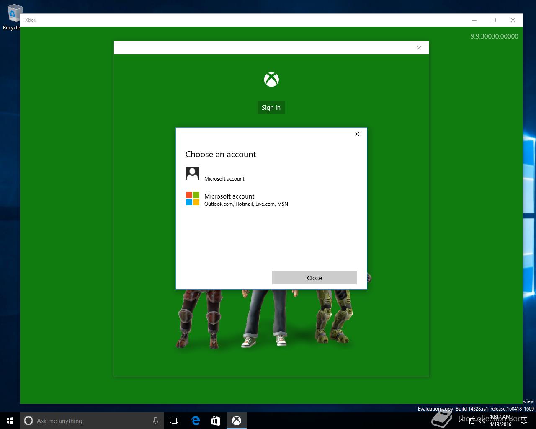Launch Microsoft Edge from taskbar

[x=196, y=421]
